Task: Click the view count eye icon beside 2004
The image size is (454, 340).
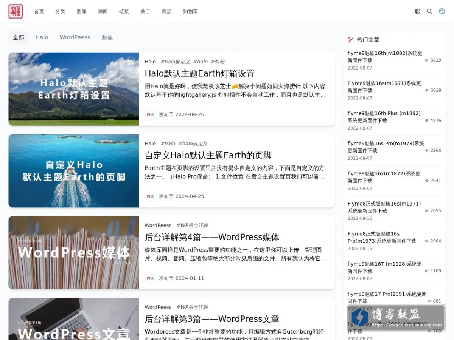Action: point(427,241)
